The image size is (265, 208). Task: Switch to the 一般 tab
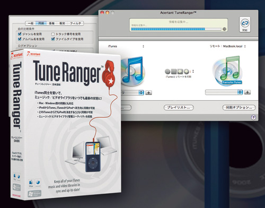[31, 23]
